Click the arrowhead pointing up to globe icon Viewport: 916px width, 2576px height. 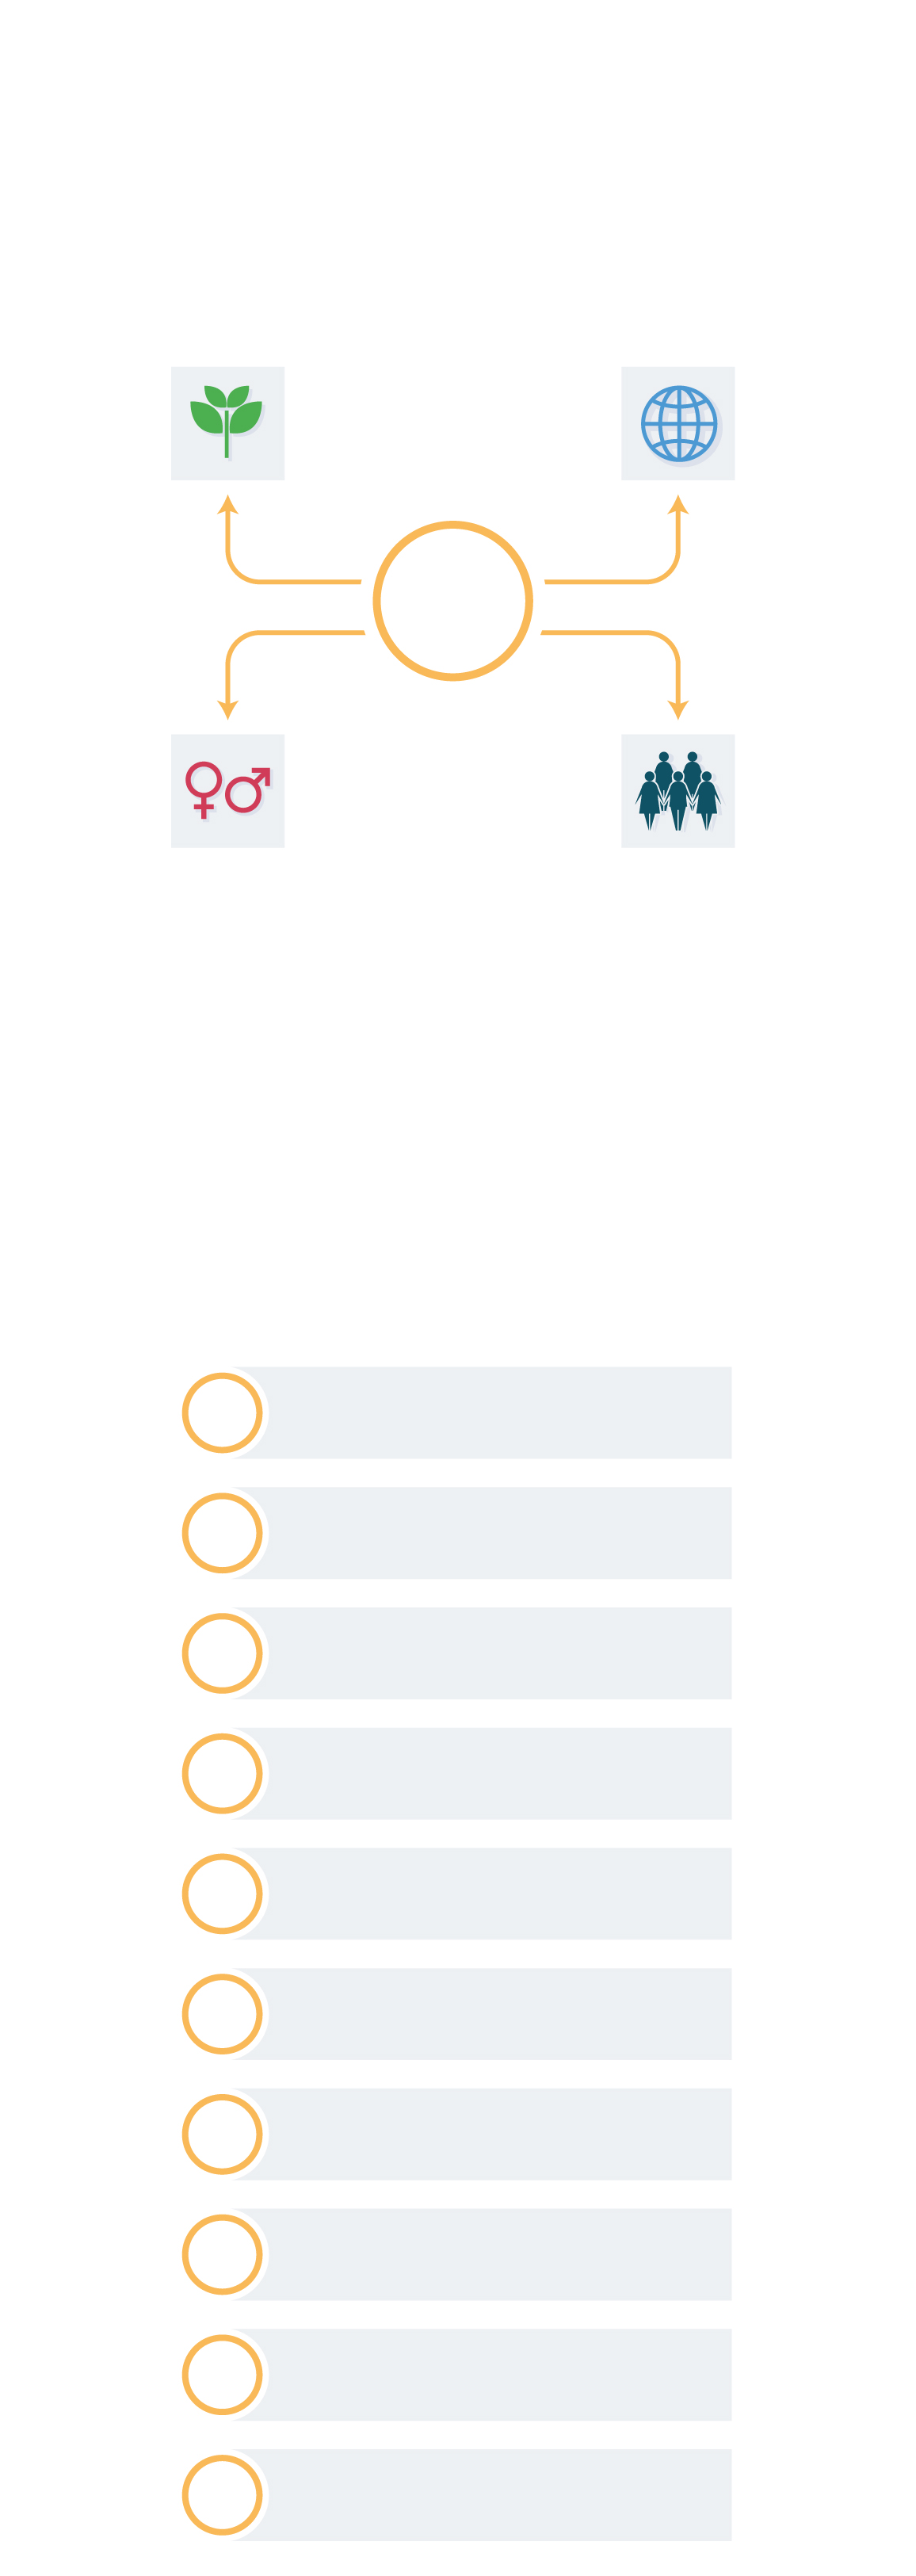(x=678, y=504)
